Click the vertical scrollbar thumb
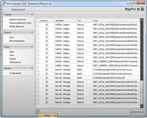This screenshot has height=118, width=147. coord(142,92)
